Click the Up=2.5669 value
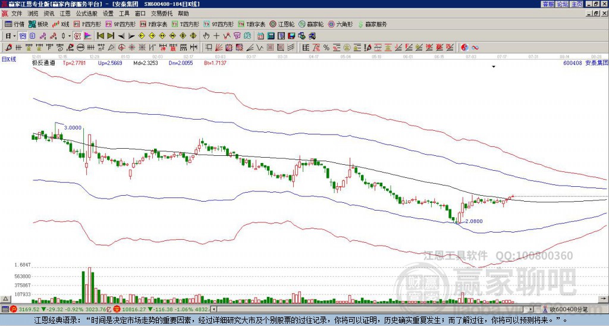The width and height of the screenshot is (609, 326). pyautogui.click(x=110, y=62)
